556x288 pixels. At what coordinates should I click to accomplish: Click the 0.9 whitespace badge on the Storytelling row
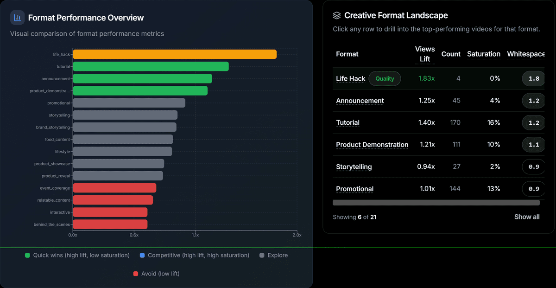click(x=533, y=166)
